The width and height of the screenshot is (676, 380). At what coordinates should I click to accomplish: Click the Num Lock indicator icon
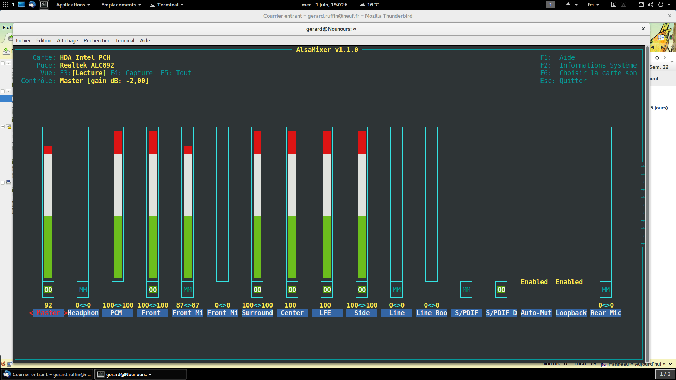point(613,5)
